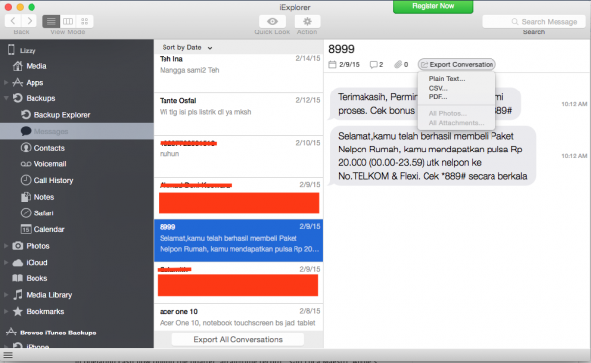Click the hamburger menu in status bar
591x363 pixels.
(x=8, y=355)
